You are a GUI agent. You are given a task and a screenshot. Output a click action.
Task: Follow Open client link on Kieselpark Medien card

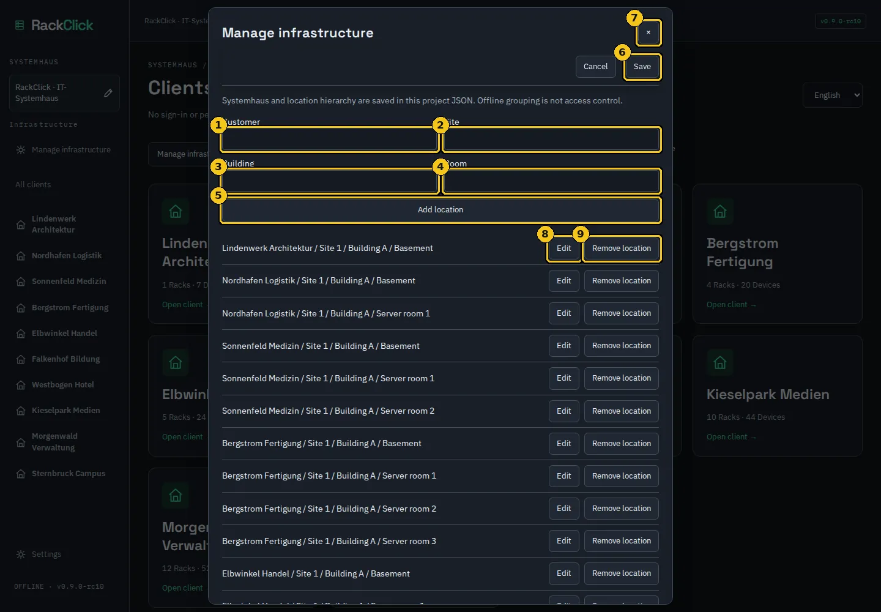[x=731, y=437]
